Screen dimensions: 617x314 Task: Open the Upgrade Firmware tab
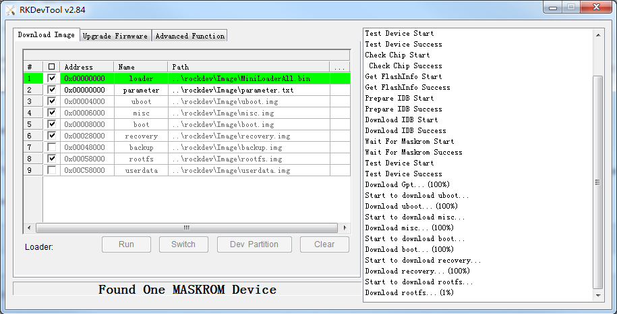pyautogui.click(x=115, y=36)
